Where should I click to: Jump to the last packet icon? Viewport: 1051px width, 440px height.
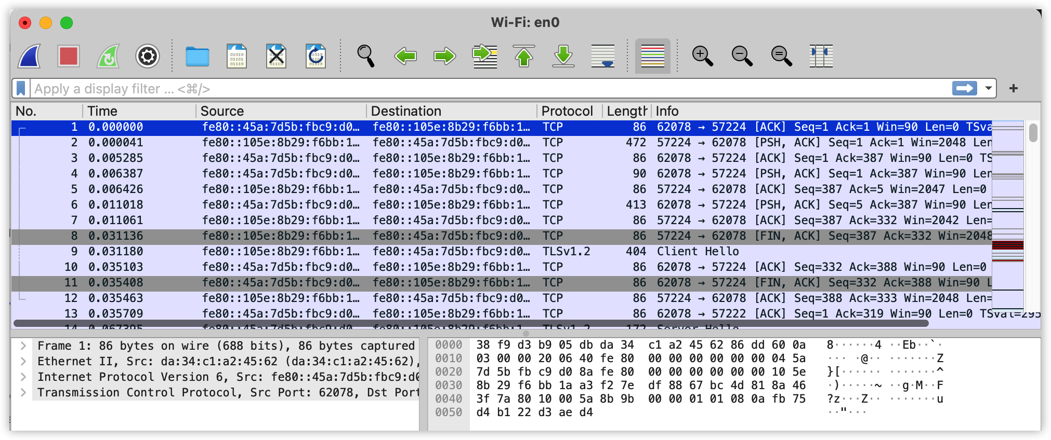563,56
